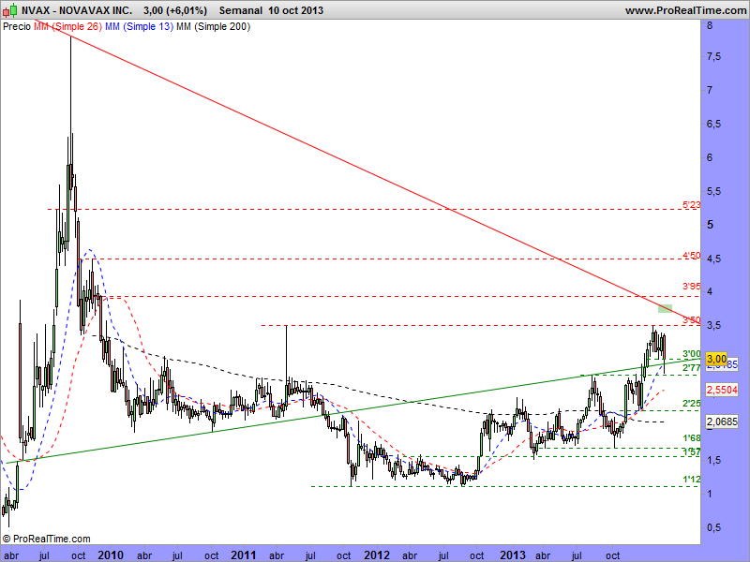Click the © ProRealTime.com copyright text

coord(46,539)
